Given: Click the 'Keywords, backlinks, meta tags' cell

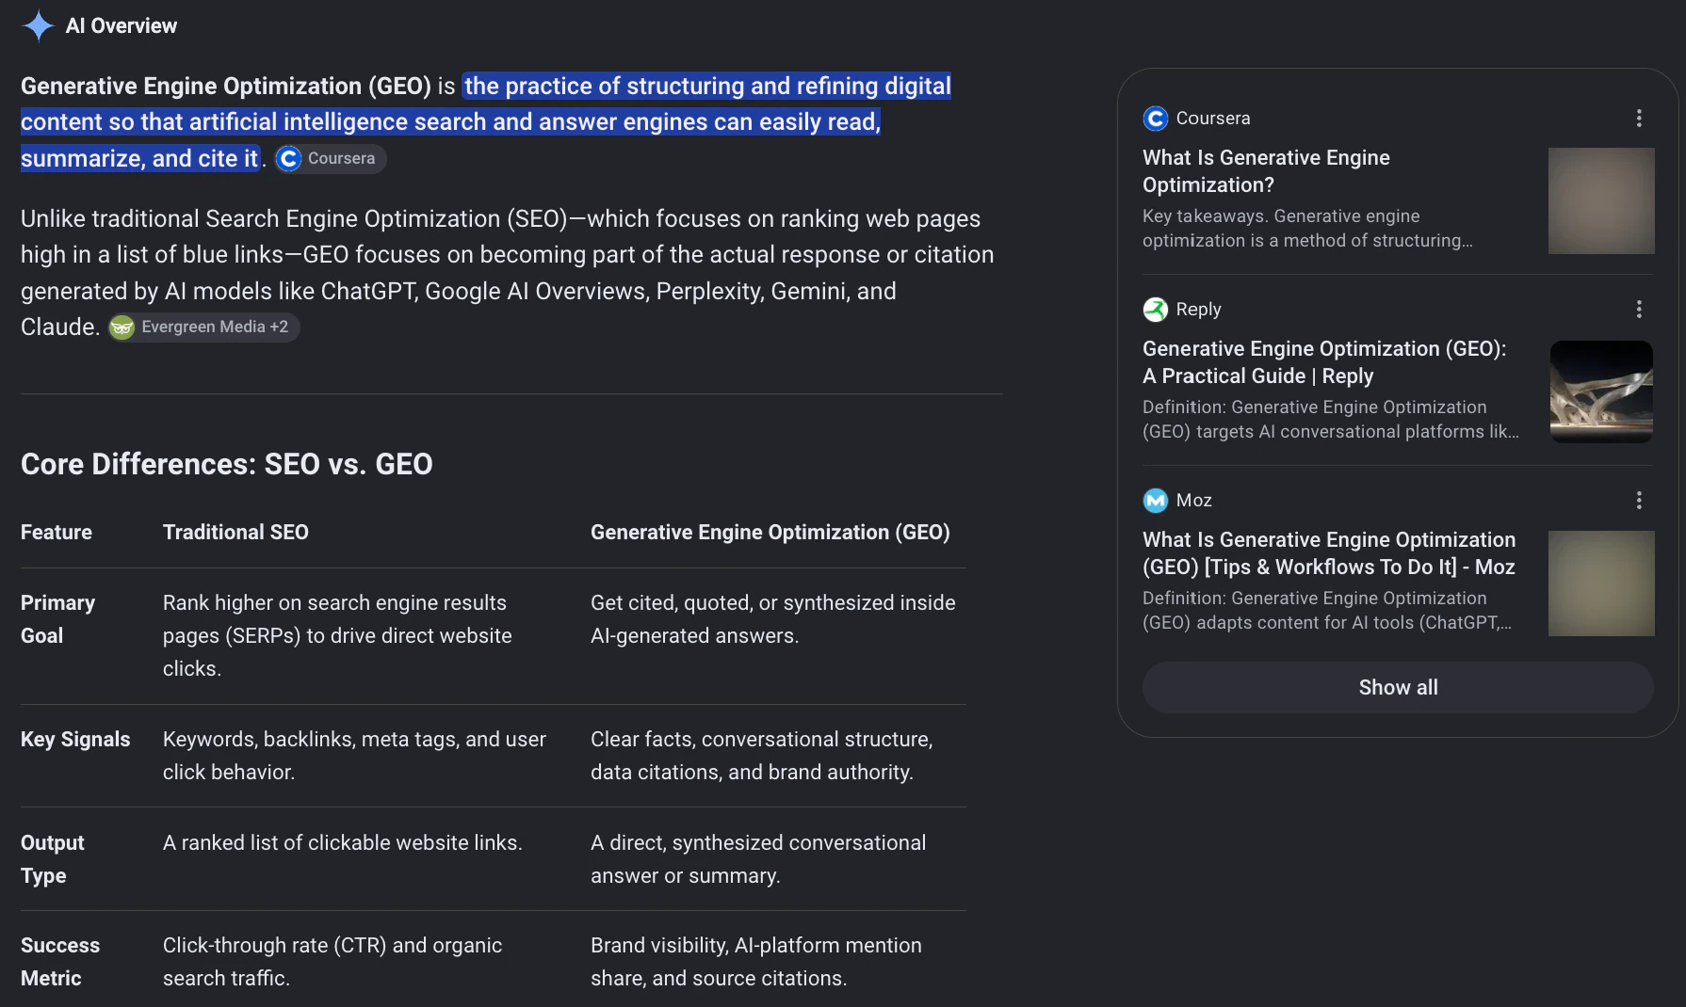Looking at the screenshot, I should (x=354, y=756).
